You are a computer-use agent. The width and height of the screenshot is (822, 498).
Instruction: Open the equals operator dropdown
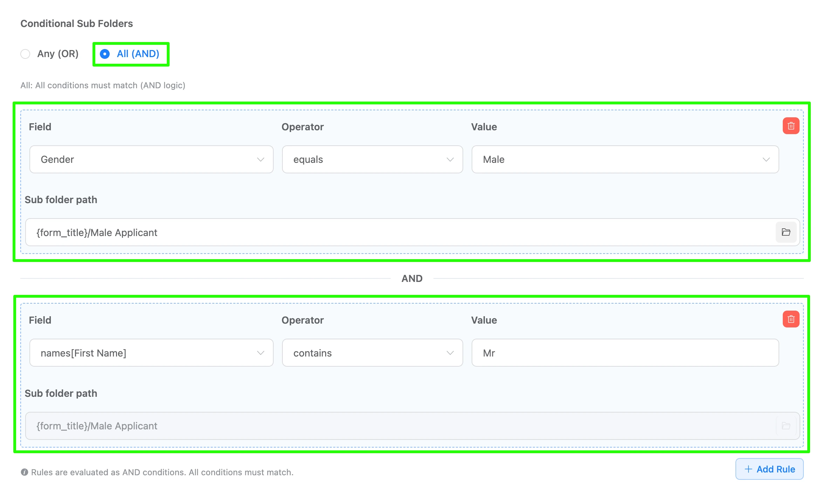372,159
